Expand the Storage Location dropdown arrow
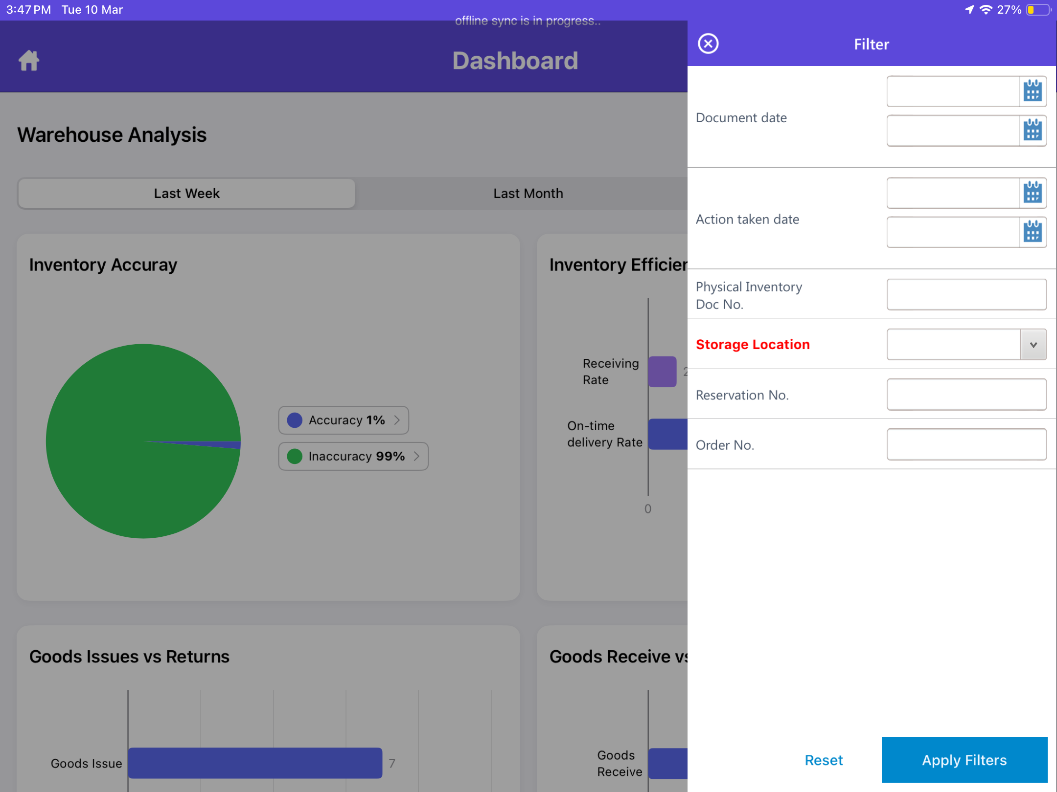 tap(1033, 345)
